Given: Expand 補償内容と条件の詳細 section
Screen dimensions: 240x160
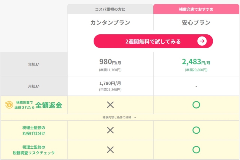Looking at the screenshot, I should click(x=118, y=117).
